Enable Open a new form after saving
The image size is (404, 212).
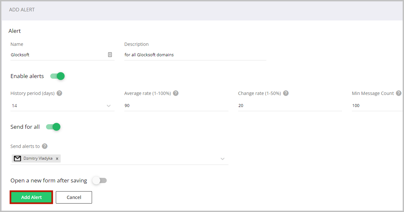tap(99, 180)
